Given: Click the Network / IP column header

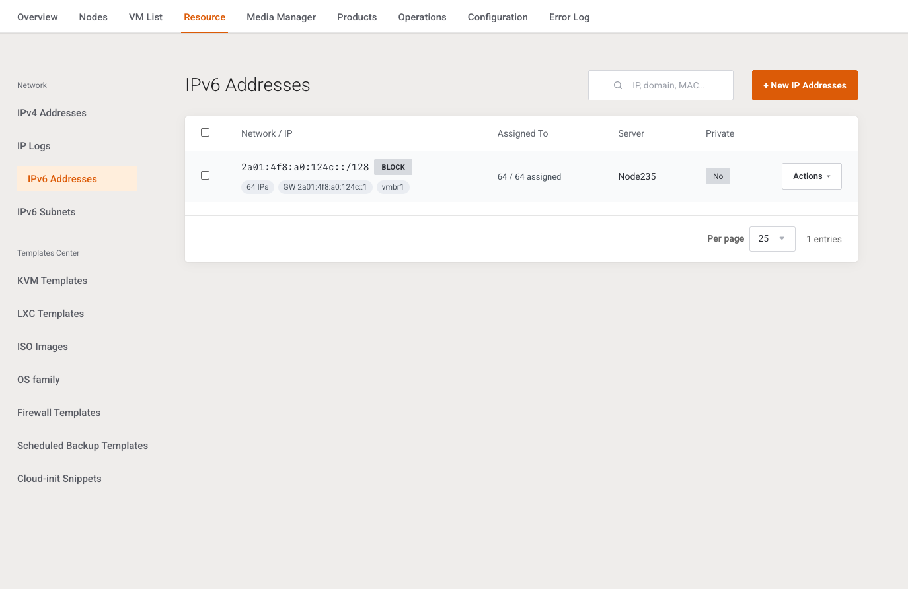Looking at the screenshot, I should coord(267,133).
